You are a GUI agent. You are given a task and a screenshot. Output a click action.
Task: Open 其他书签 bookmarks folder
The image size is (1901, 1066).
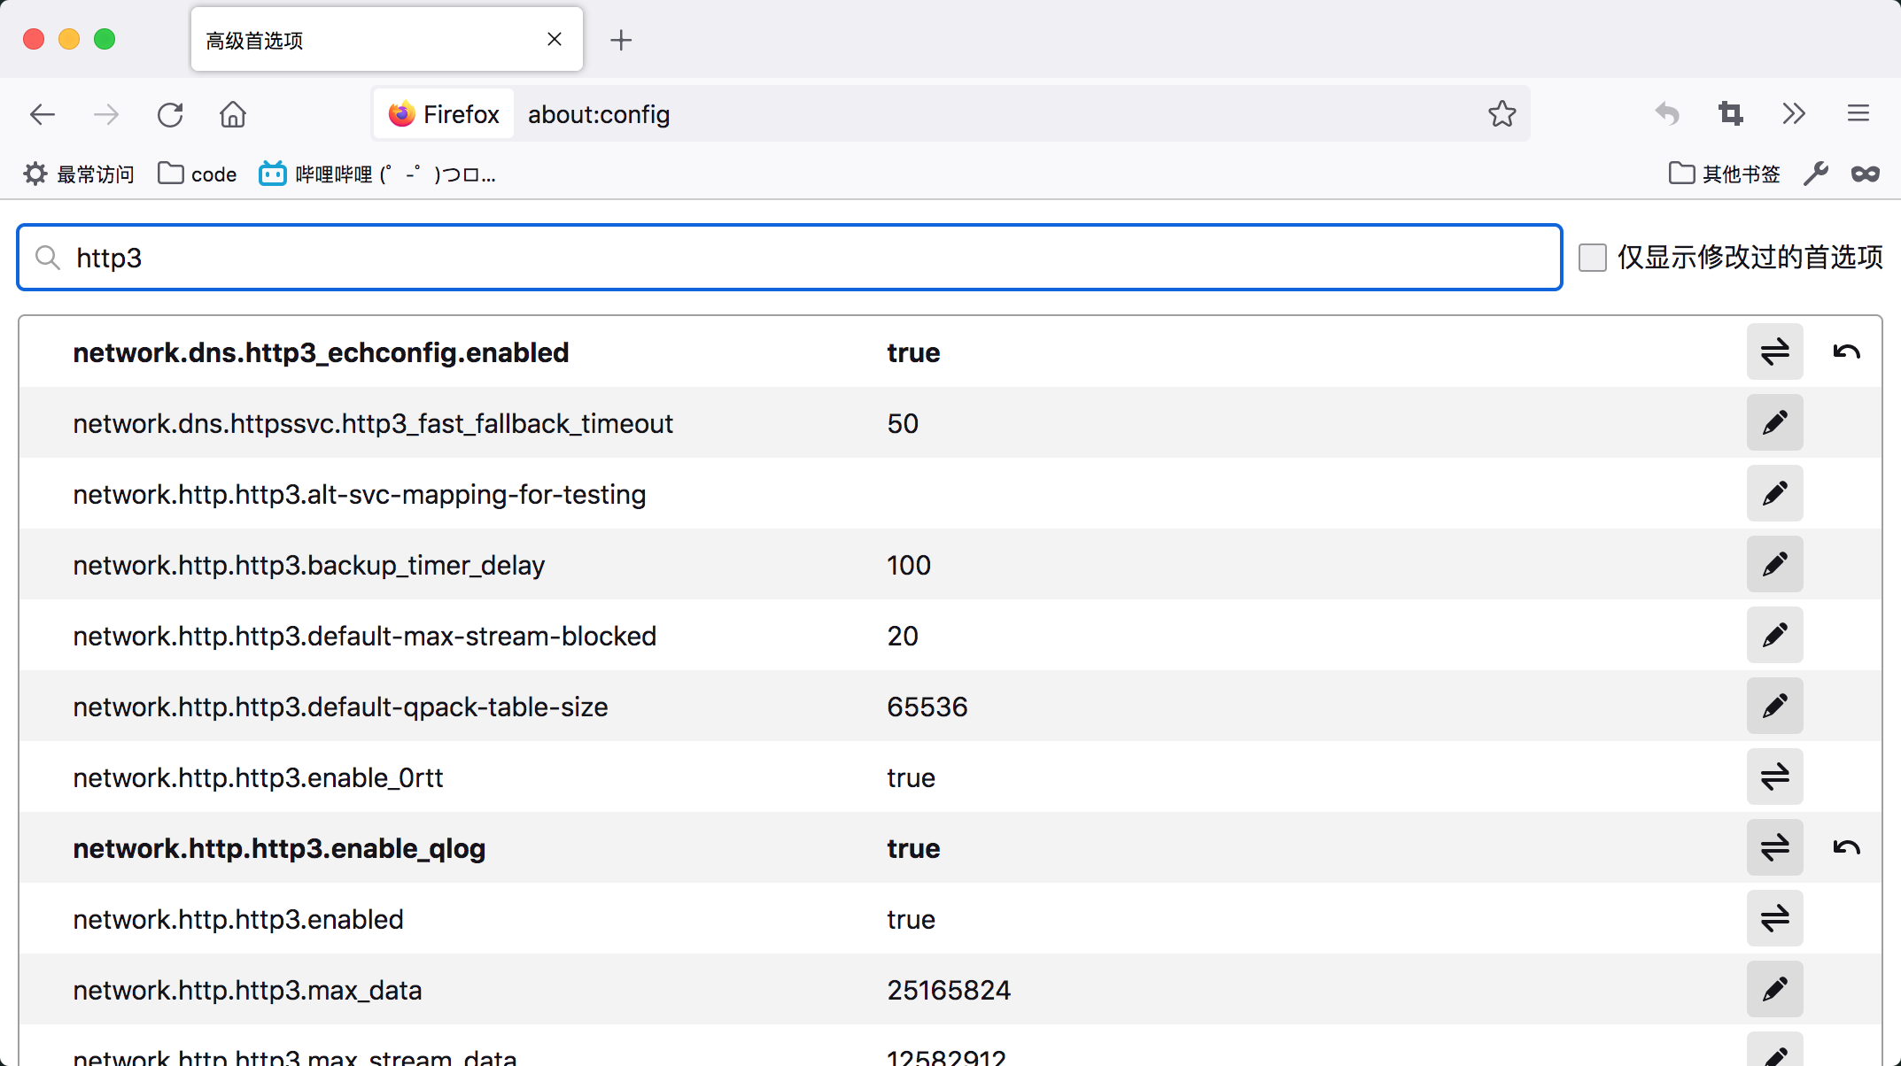click(1724, 174)
